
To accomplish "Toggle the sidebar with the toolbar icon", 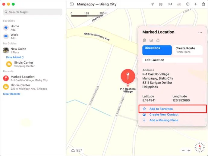I will coord(72,4).
